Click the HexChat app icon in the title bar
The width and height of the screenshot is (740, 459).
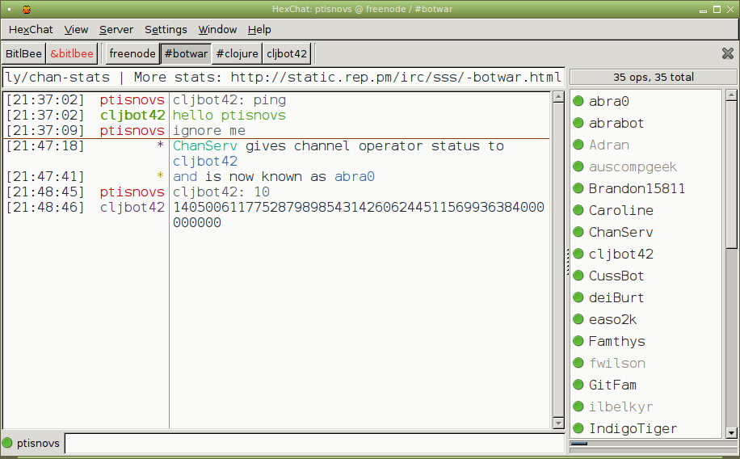pyautogui.click(x=27, y=9)
